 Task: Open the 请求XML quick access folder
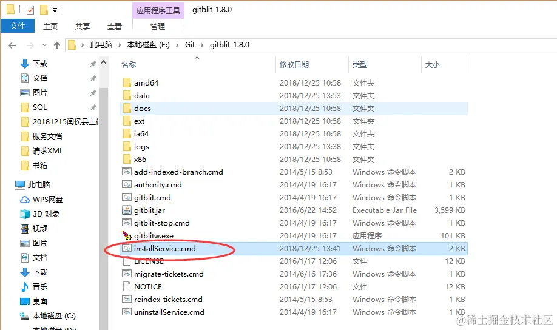click(42, 151)
